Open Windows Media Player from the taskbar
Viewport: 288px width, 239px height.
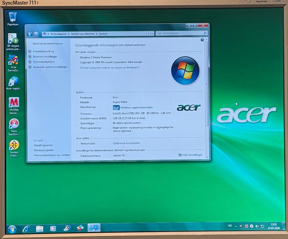pyautogui.click(x=53, y=228)
